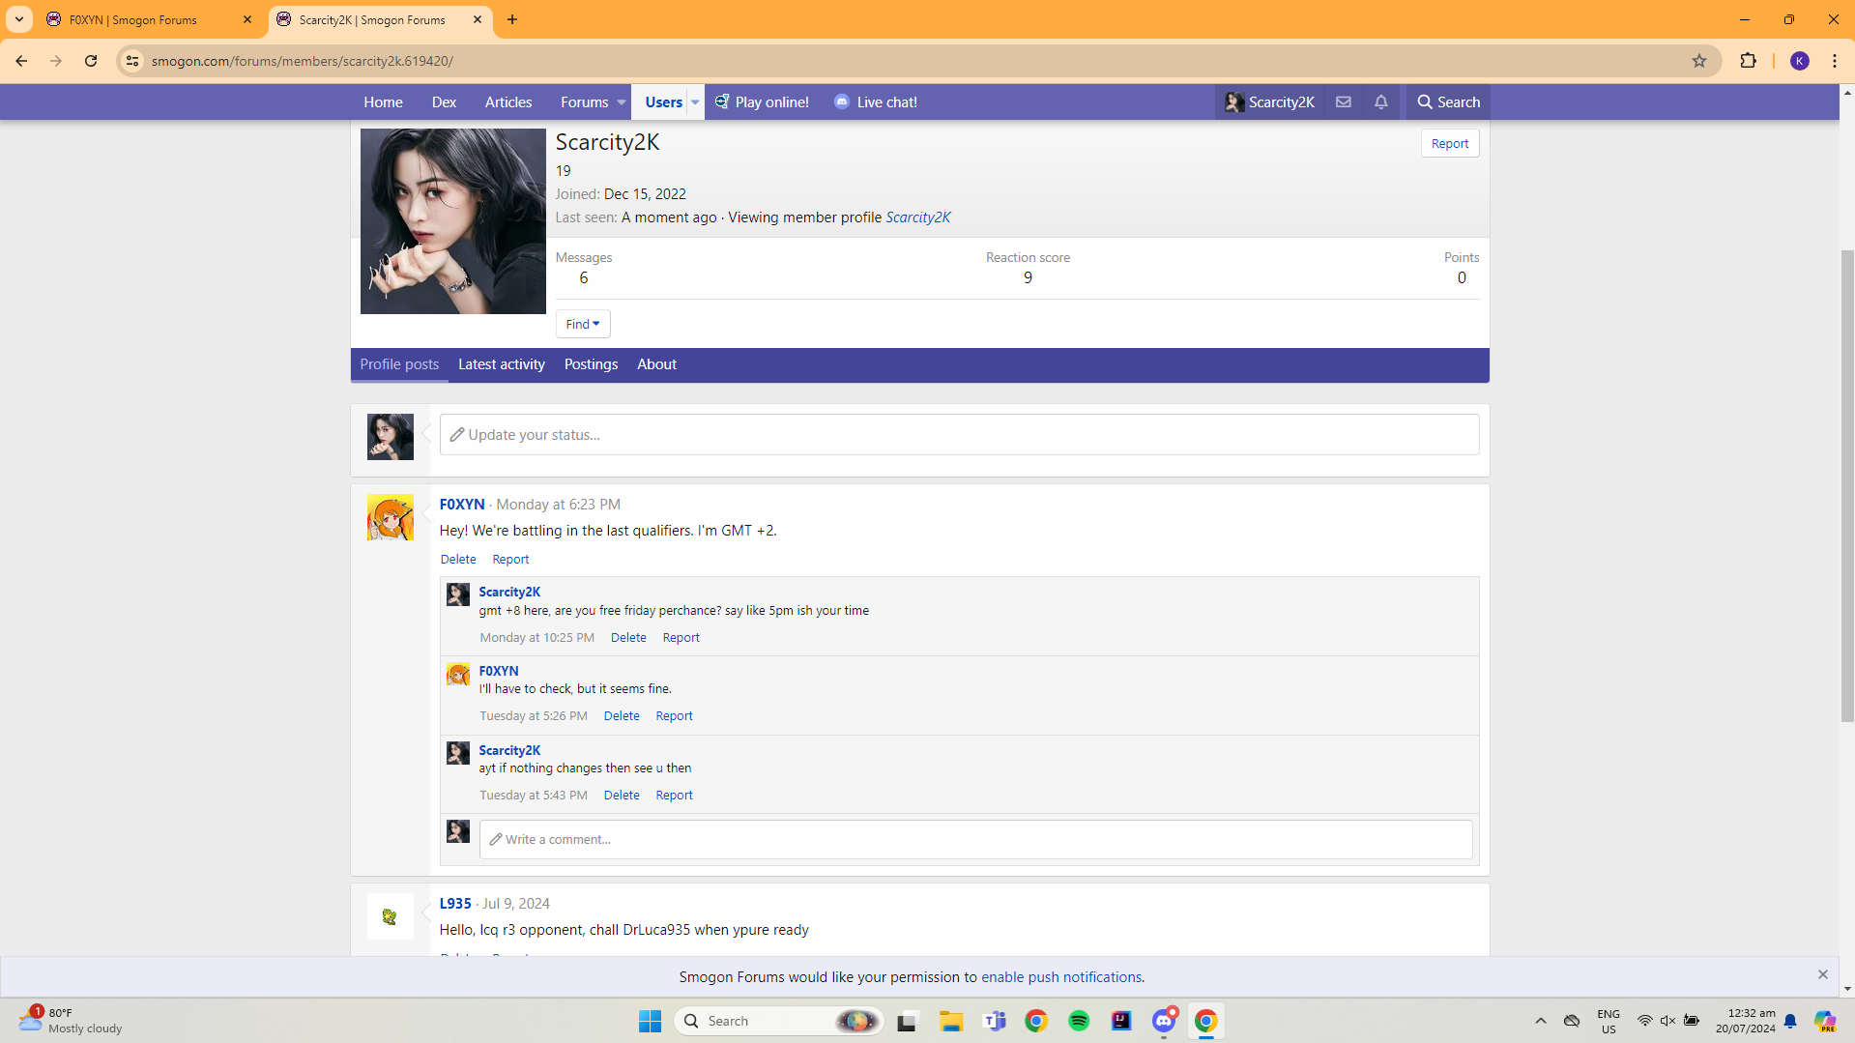Click Scarcity2K's large profile avatar
Viewport: 1855px width, 1043px height.
click(x=452, y=221)
